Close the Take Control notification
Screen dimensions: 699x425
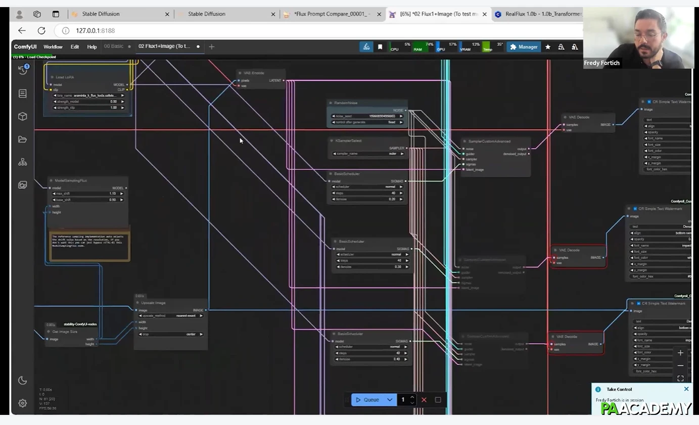tap(686, 389)
